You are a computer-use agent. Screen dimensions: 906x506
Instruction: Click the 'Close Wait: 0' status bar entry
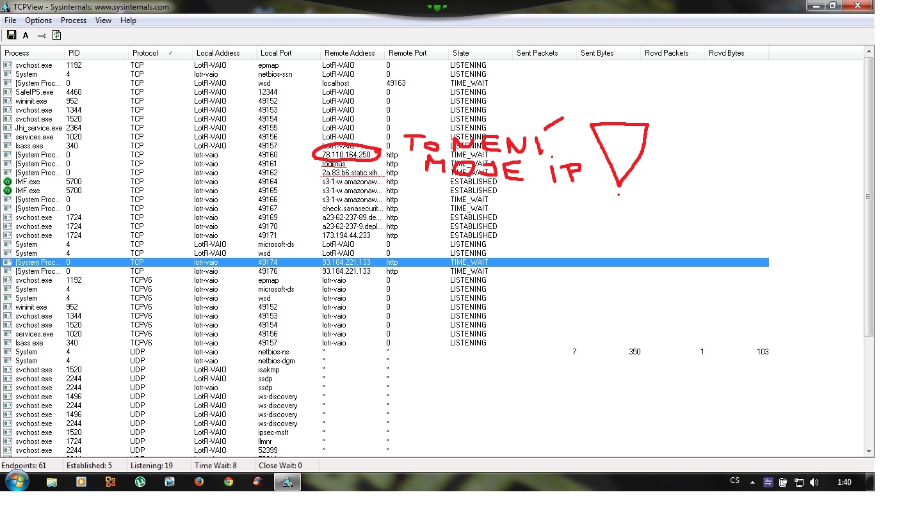tap(280, 466)
